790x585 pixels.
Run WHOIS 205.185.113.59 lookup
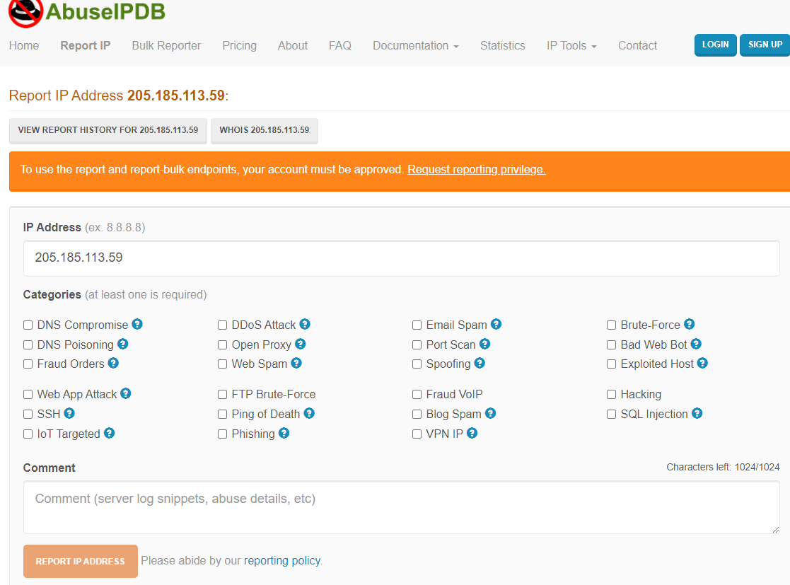(x=265, y=130)
